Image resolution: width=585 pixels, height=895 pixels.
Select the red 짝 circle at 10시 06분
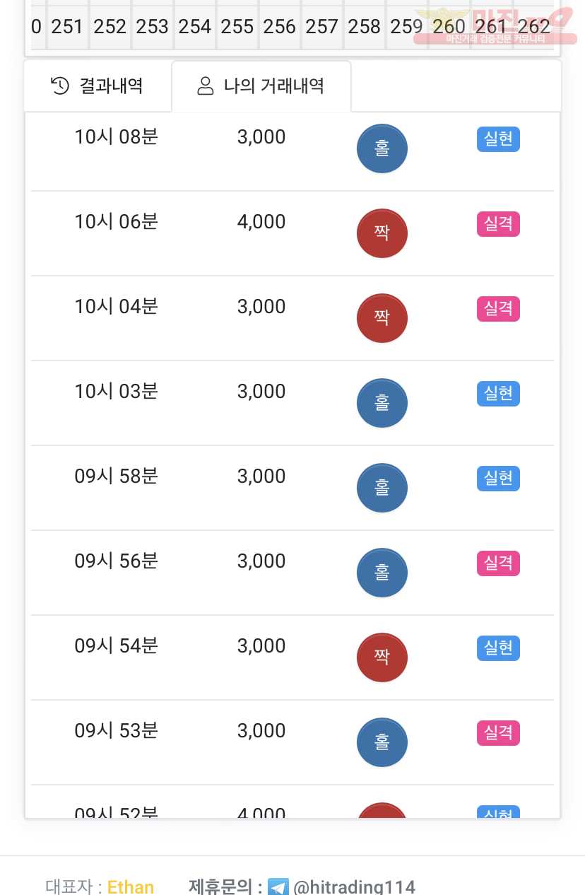click(382, 233)
